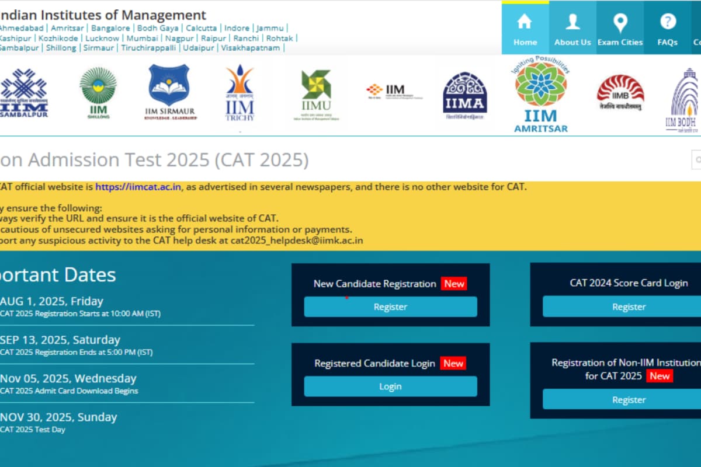701x467 pixels.
Task: Click the Indian Institutes of Management title
Action: pyautogui.click(x=103, y=15)
